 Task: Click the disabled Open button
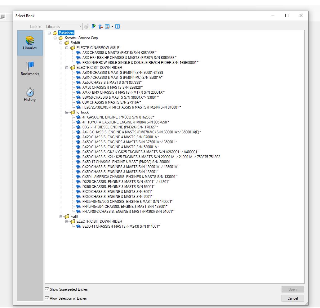(x=293, y=289)
